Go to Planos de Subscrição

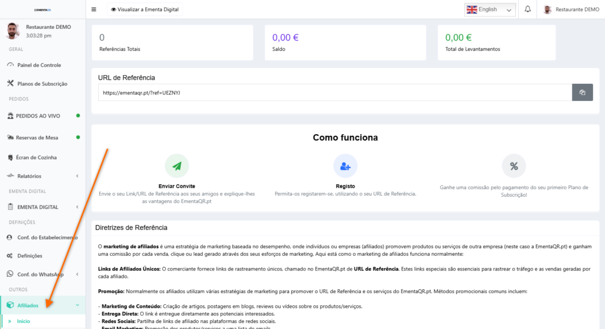click(x=42, y=84)
